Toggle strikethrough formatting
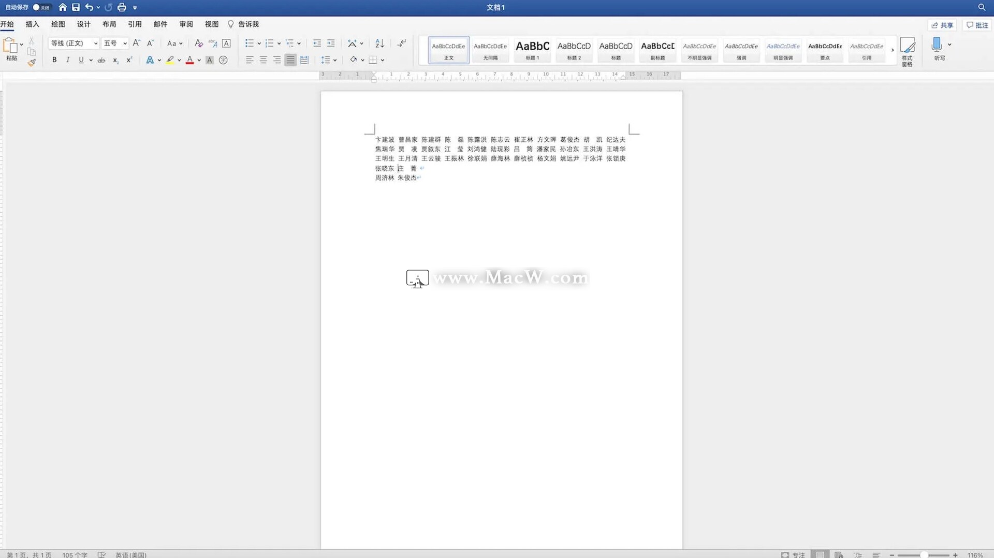The image size is (994, 558). (x=101, y=60)
